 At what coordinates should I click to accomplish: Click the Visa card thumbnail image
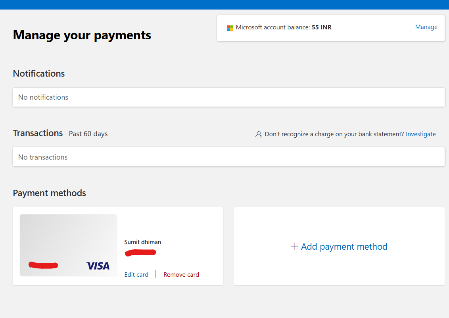[x=69, y=245]
